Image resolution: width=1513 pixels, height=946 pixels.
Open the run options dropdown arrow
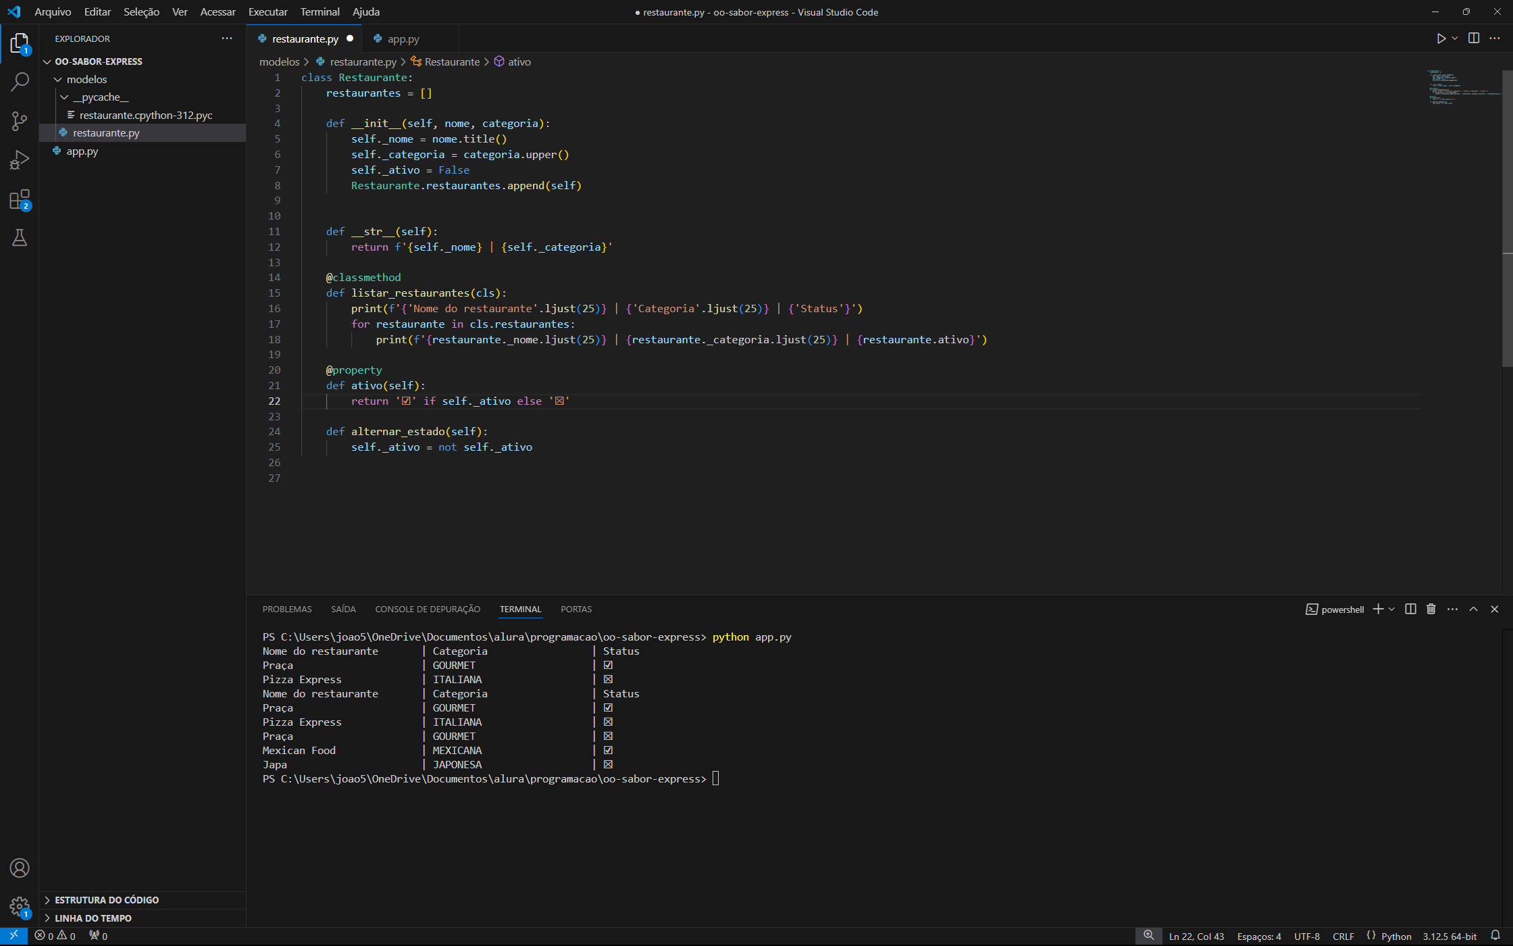pos(1455,39)
